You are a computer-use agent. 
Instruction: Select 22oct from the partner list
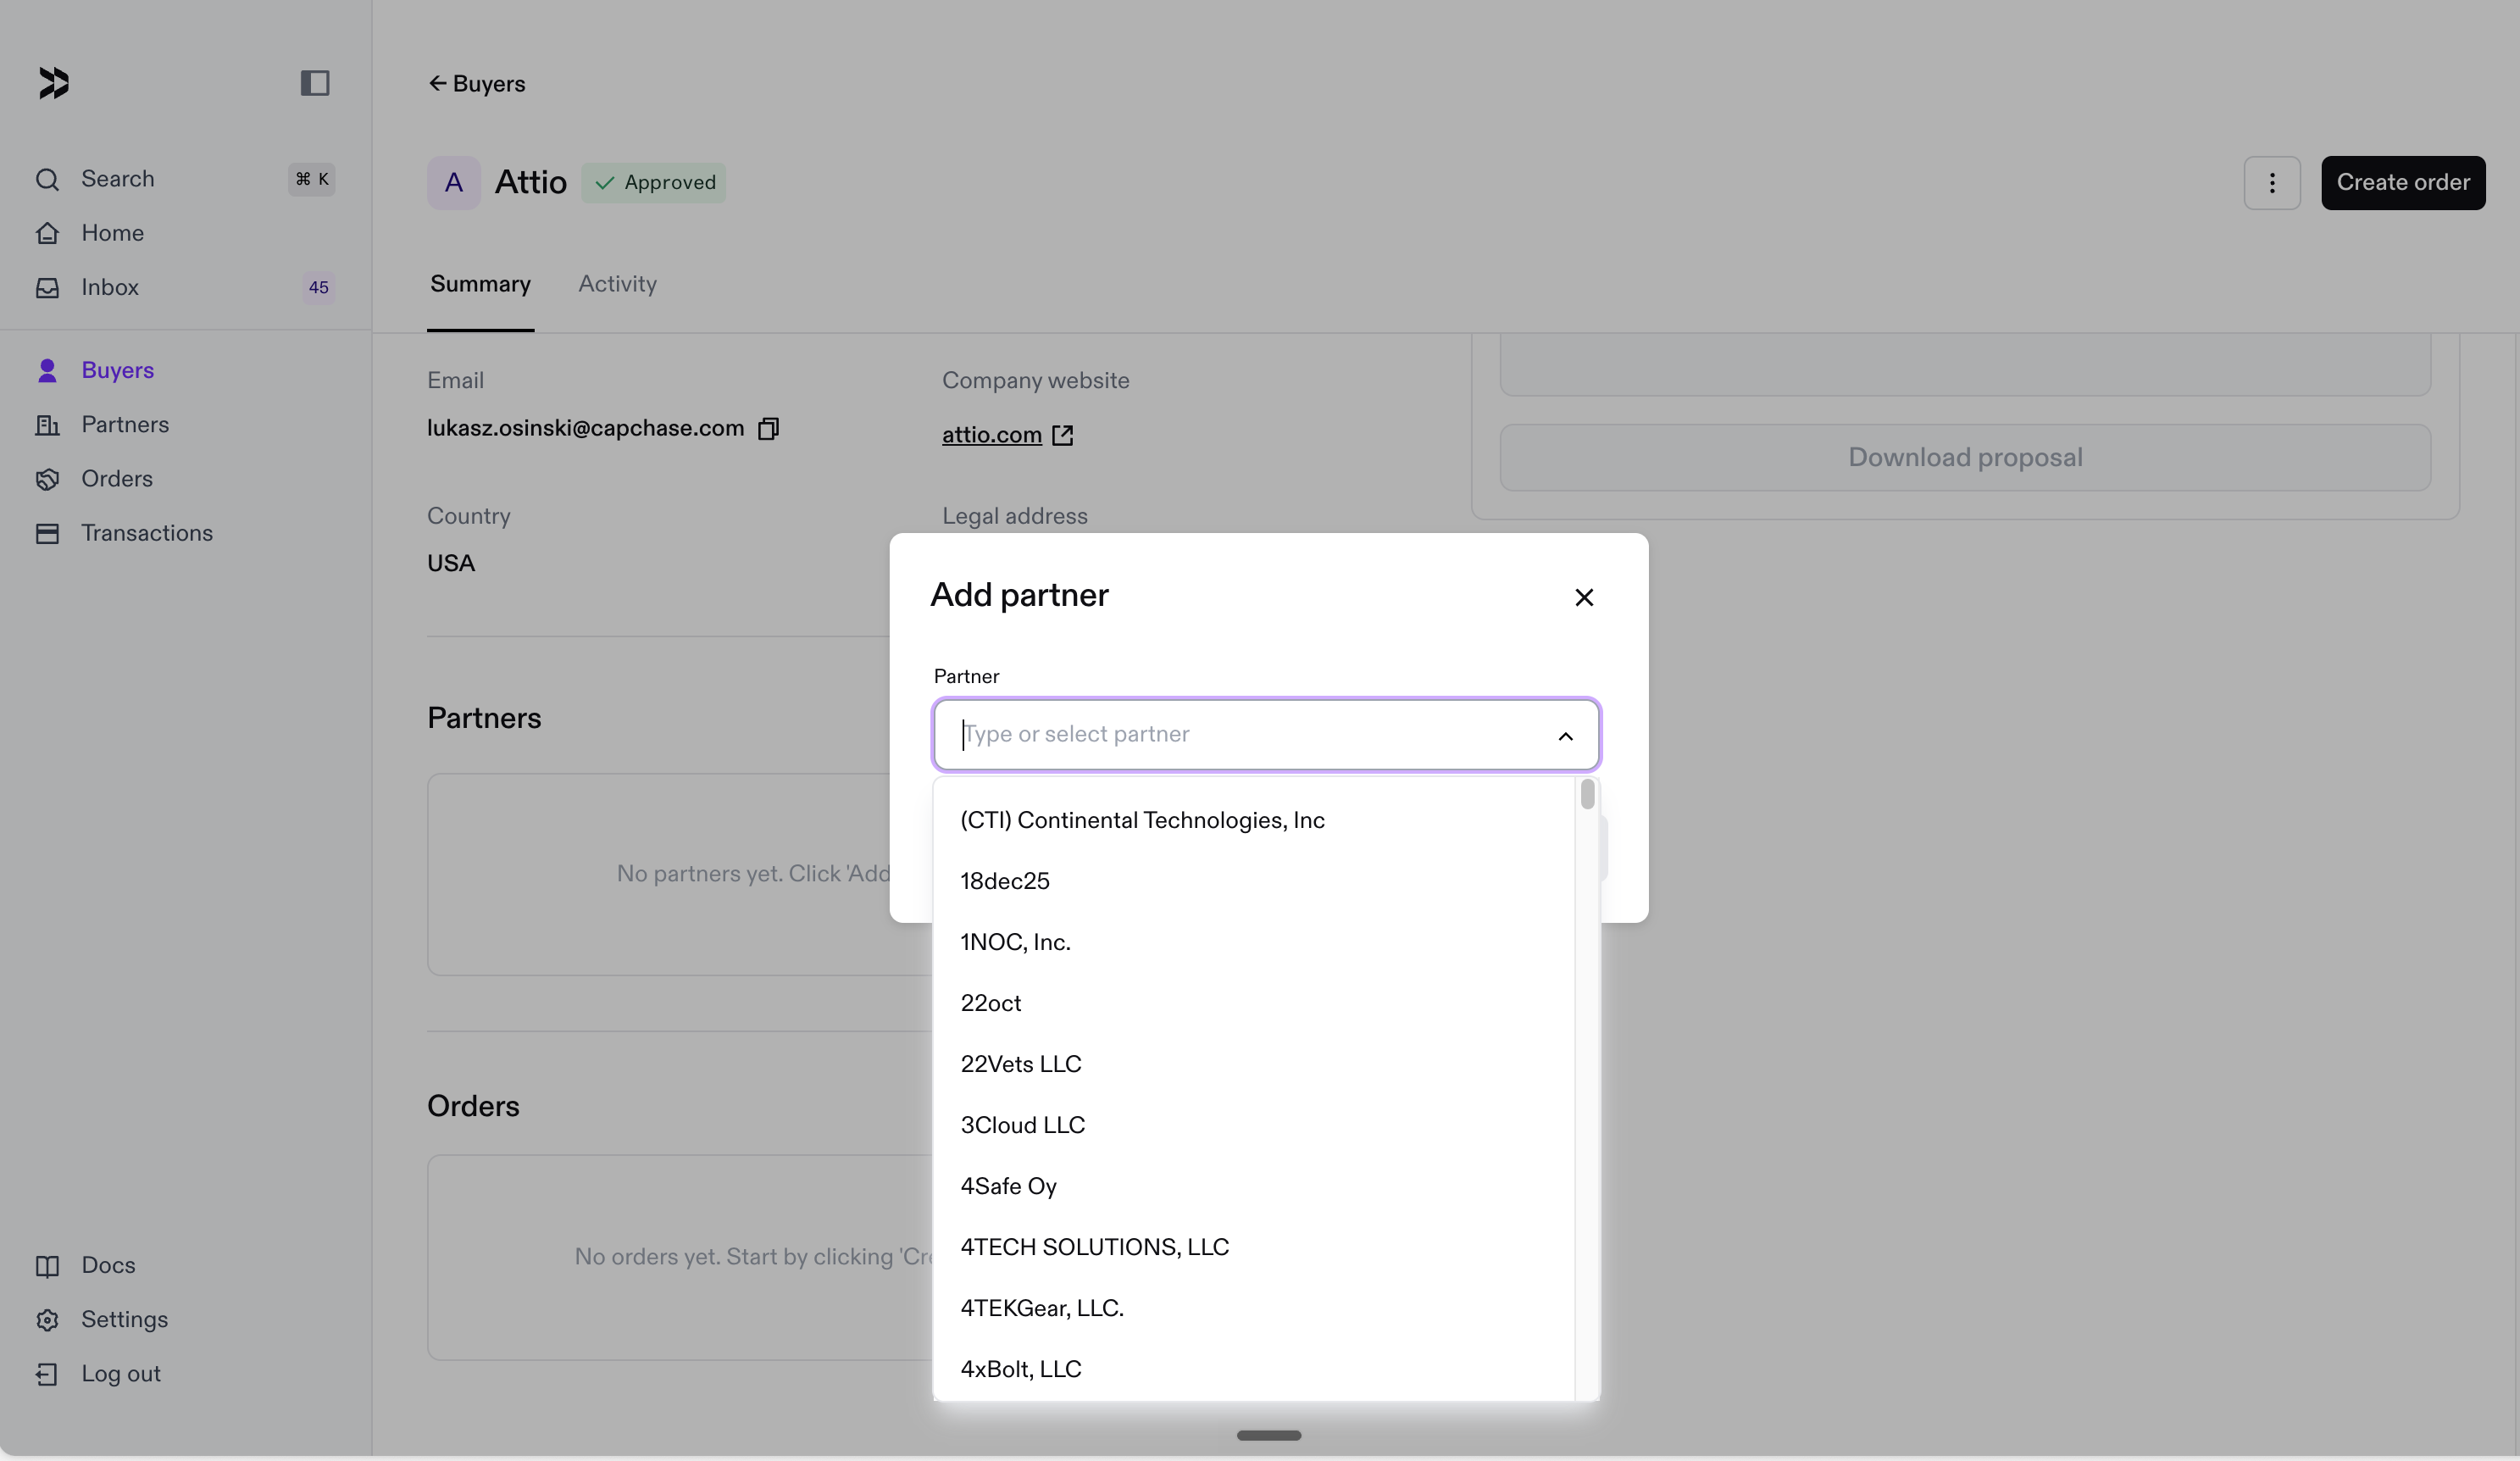tap(1254, 1003)
